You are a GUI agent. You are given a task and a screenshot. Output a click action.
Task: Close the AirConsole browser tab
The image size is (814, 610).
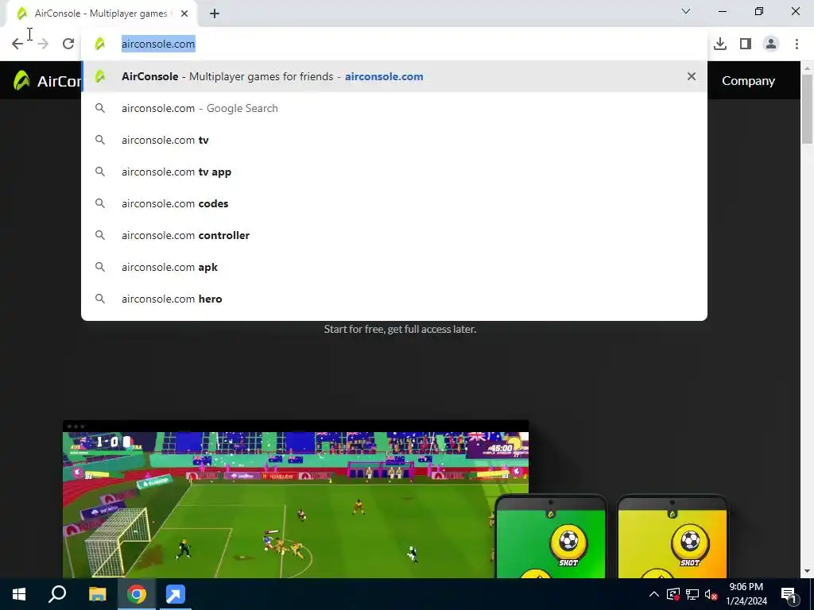pos(184,14)
